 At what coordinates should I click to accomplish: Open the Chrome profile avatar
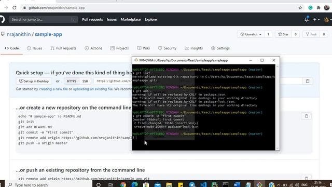tap(327, 8)
